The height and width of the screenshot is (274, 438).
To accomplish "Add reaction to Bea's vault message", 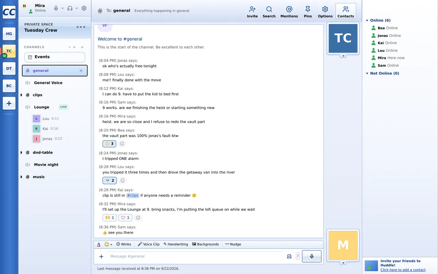I will pyautogui.click(x=122, y=144).
